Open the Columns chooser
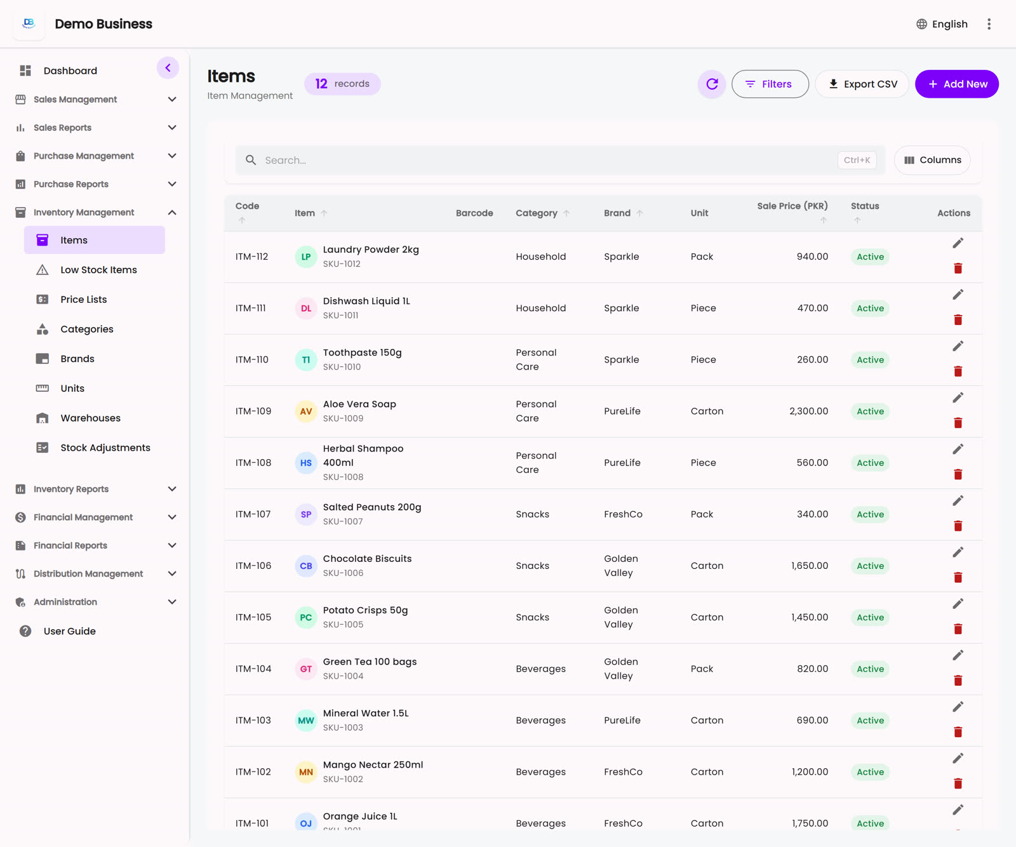The image size is (1016, 847). [932, 160]
